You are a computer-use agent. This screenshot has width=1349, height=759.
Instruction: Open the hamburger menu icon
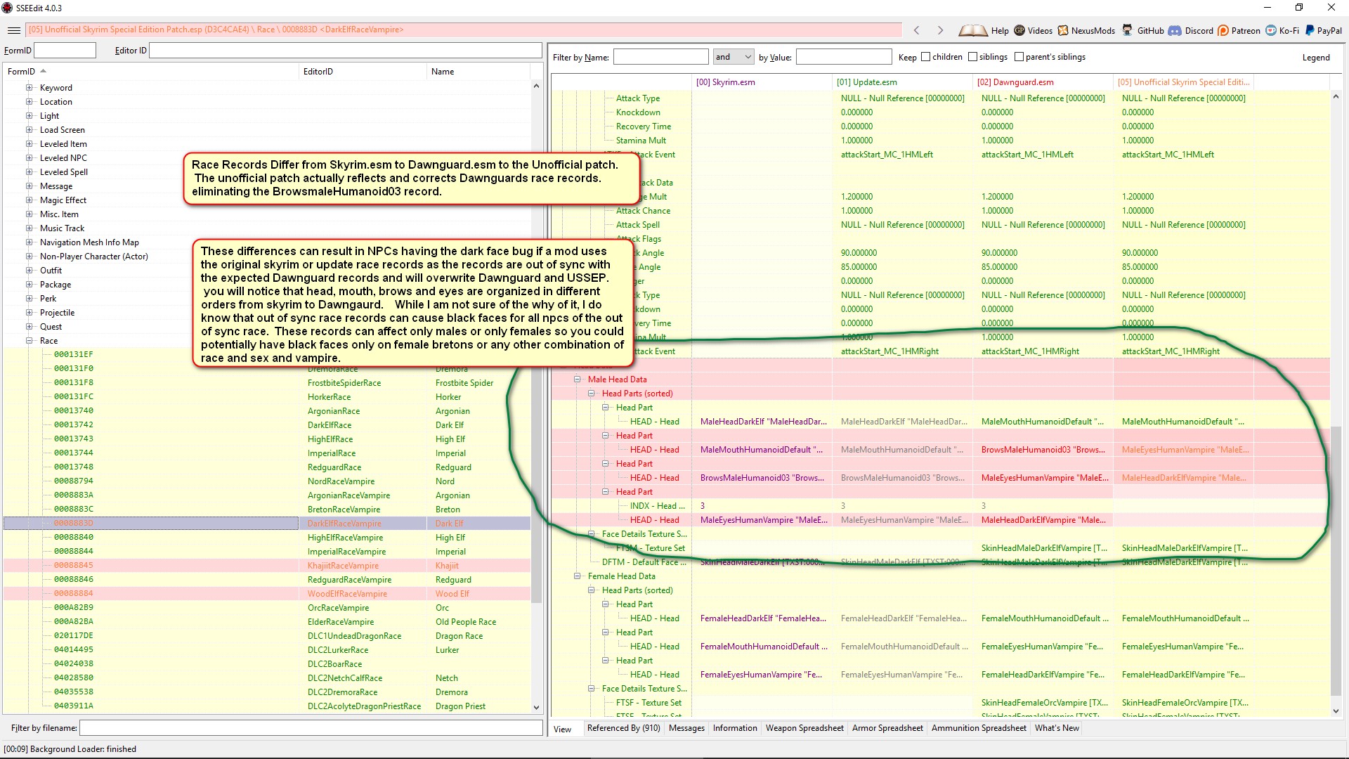(x=13, y=30)
